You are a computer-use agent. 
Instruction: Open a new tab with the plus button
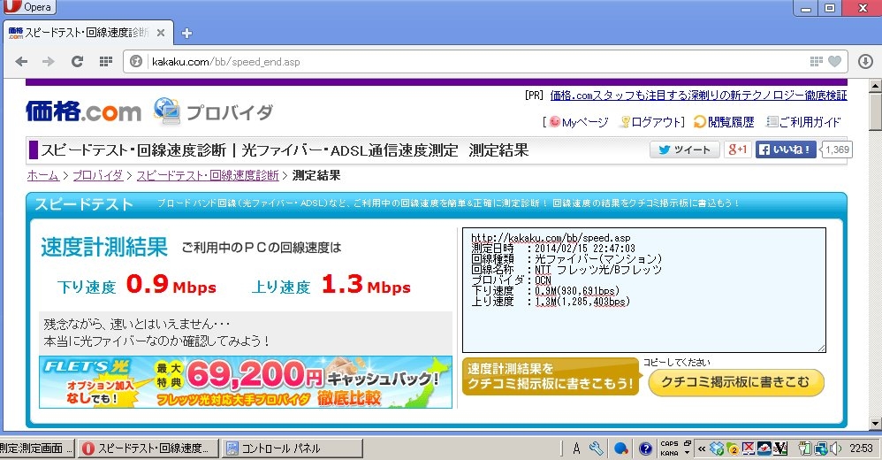[186, 34]
